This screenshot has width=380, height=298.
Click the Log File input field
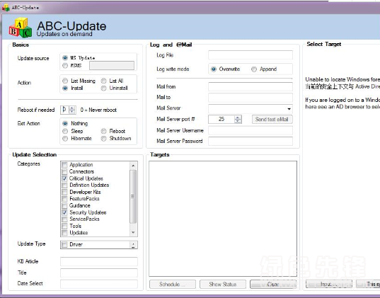click(x=251, y=55)
